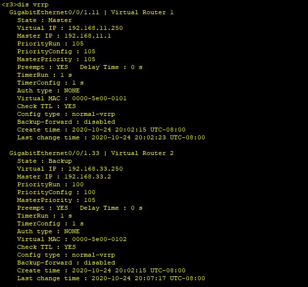Click Virtual IP 192.168.11.250

coord(70,28)
